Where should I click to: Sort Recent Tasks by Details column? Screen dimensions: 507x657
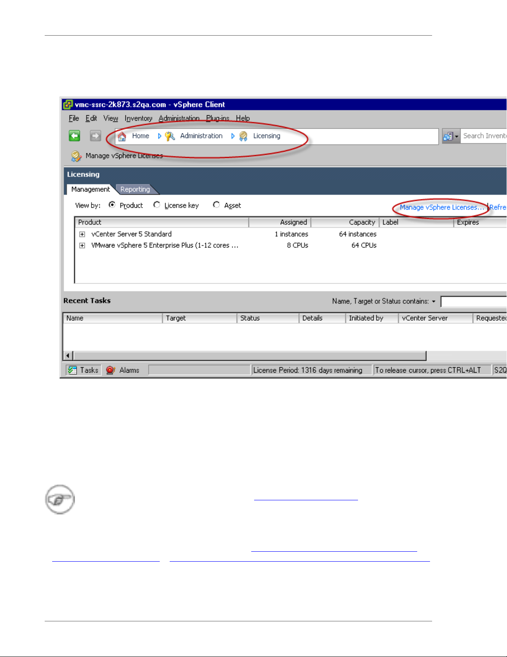(322, 318)
